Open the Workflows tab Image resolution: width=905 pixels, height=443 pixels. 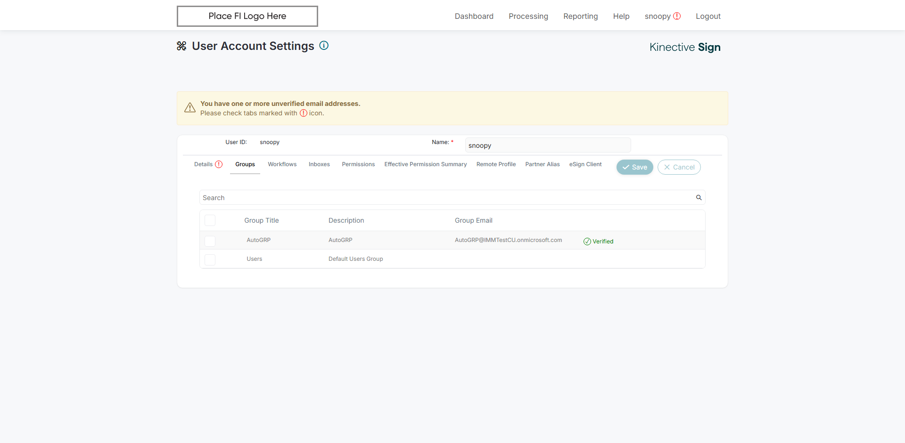pos(282,164)
